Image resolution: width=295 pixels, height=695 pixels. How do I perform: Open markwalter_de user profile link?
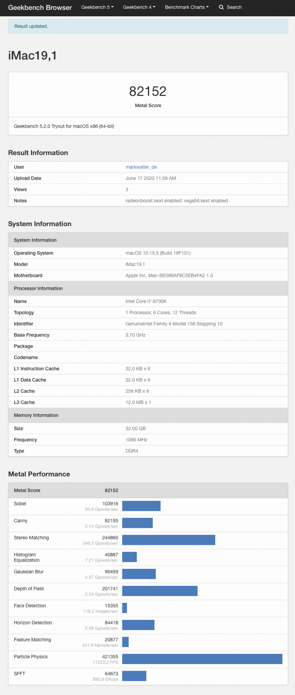pos(141,167)
